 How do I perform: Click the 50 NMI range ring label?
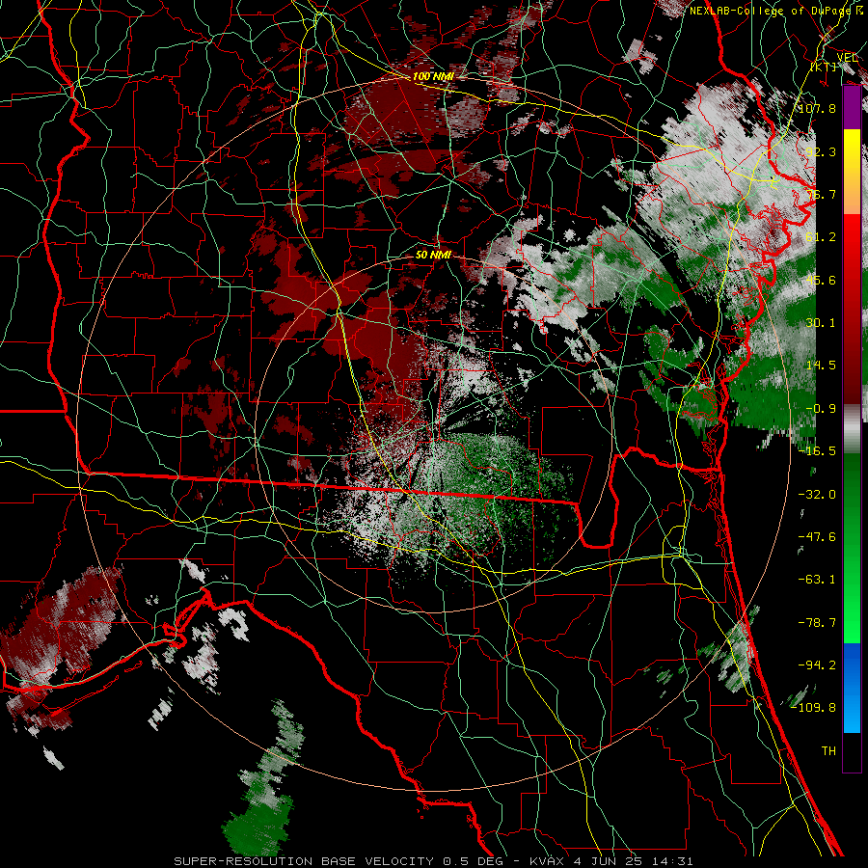(433, 255)
